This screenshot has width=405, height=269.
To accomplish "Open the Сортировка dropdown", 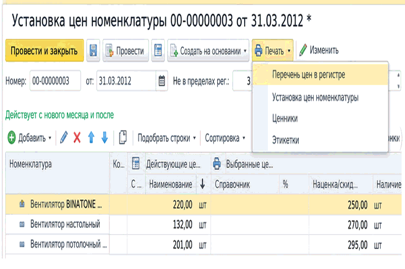I will [225, 138].
